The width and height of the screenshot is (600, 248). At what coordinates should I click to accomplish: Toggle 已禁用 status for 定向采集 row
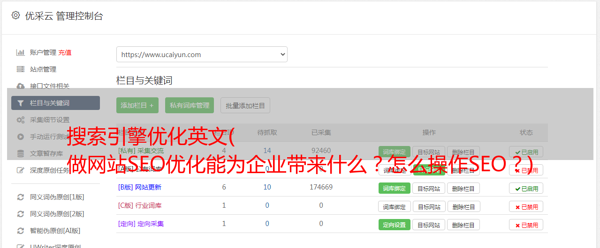pos(526,225)
